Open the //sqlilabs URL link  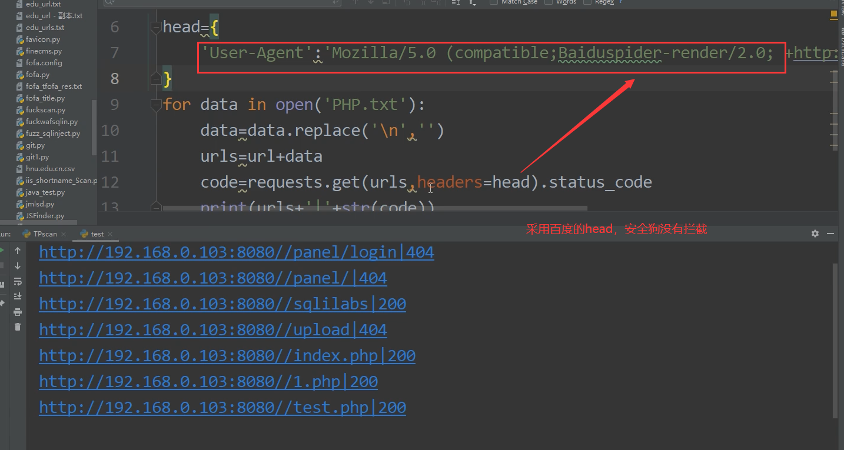(x=222, y=304)
